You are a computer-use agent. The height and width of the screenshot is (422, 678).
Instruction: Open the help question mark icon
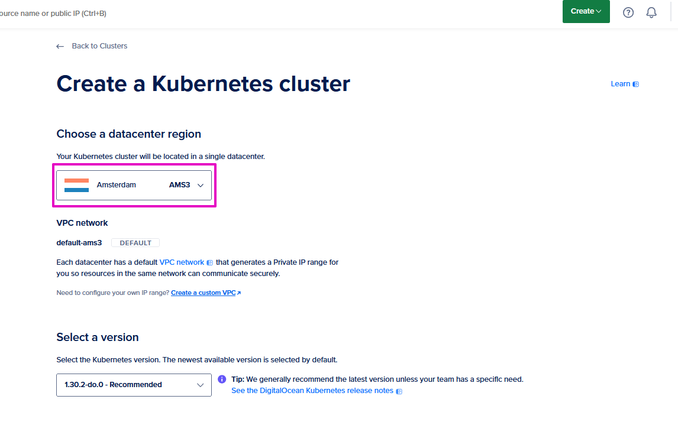[x=628, y=12]
